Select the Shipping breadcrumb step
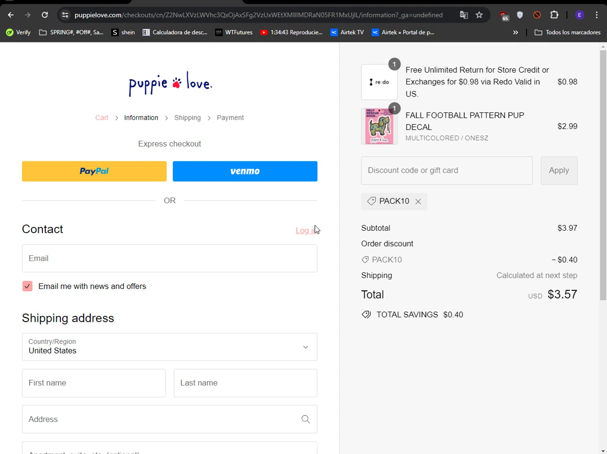 pyautogui.click(x=187, y=118)
